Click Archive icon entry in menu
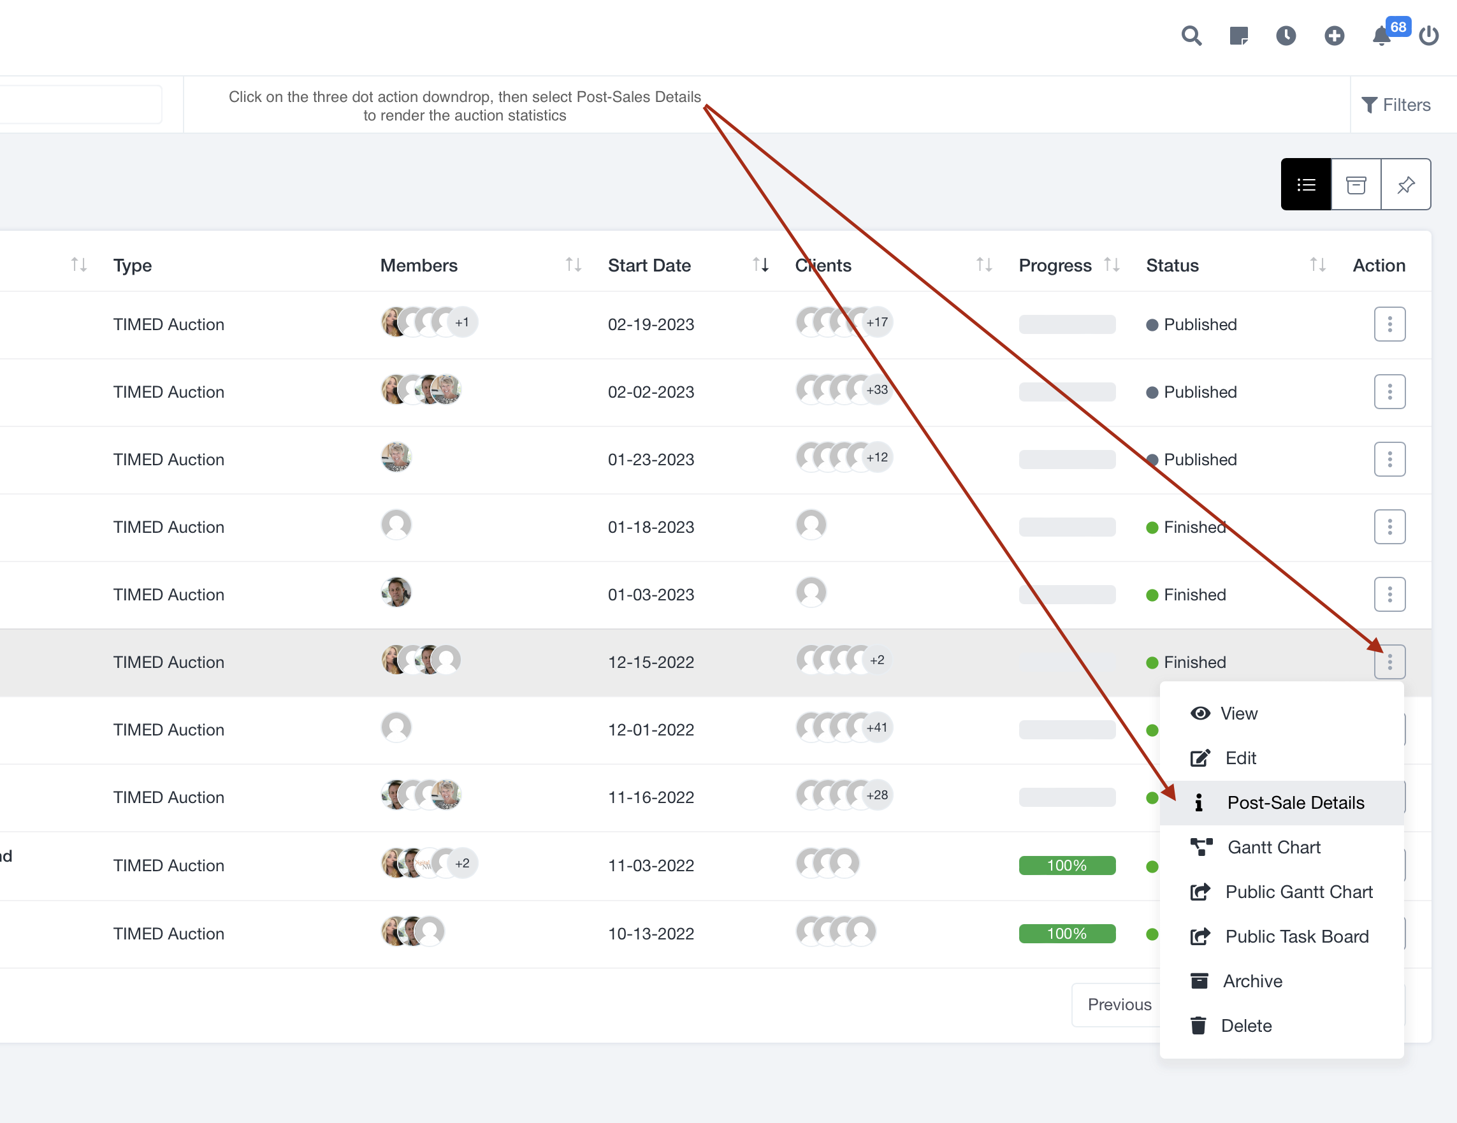The height and width of the screenshot is (1123, 1457). click(1252, 981)
